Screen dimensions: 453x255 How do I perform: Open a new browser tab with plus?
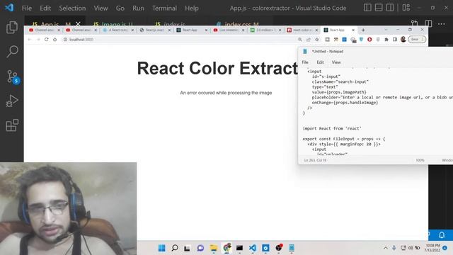(x=363, y=30)
